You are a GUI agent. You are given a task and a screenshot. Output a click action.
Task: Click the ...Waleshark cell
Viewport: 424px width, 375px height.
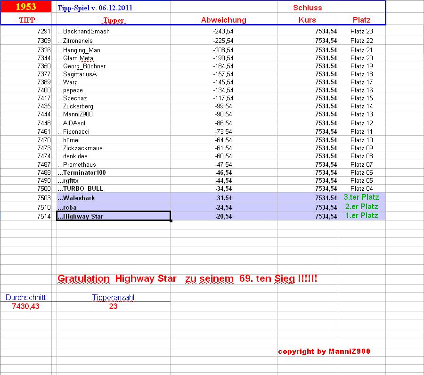coord(113,198)
